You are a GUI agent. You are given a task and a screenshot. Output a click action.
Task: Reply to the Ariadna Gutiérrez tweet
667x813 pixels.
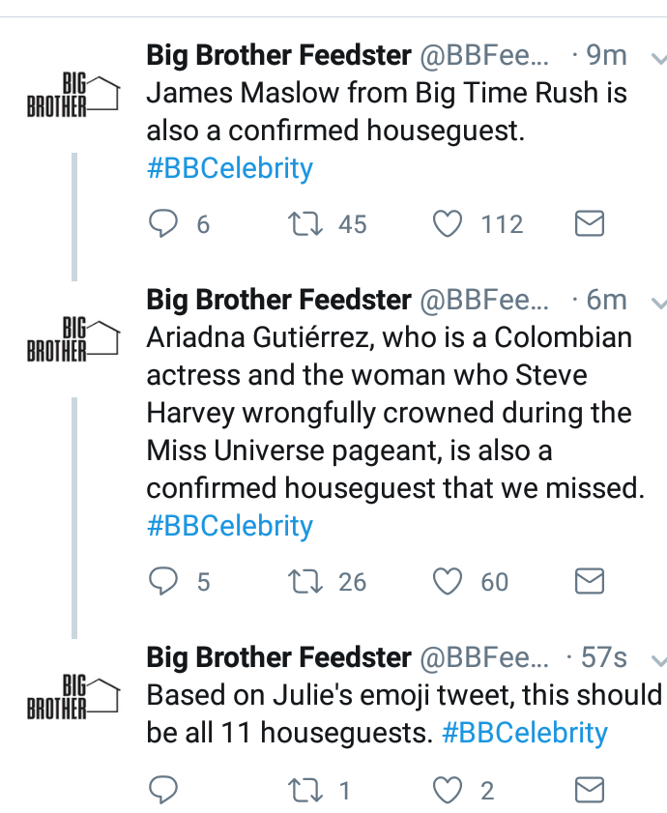coord(163,581)
